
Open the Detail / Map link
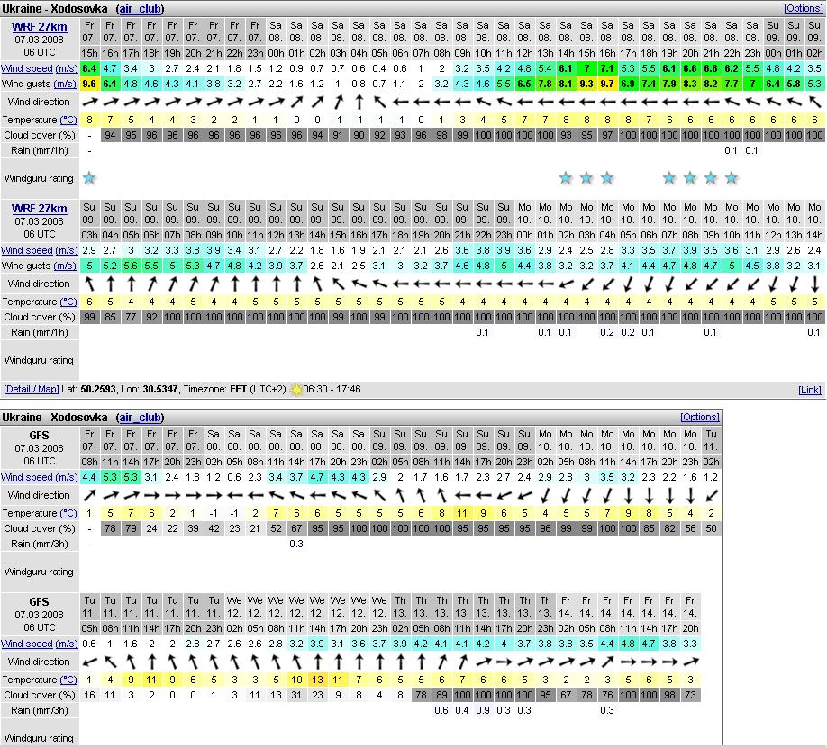[x=31, y=390]
